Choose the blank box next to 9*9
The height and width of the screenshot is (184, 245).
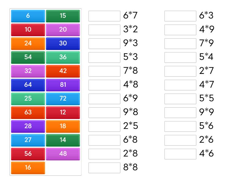(x=180, y=113)
